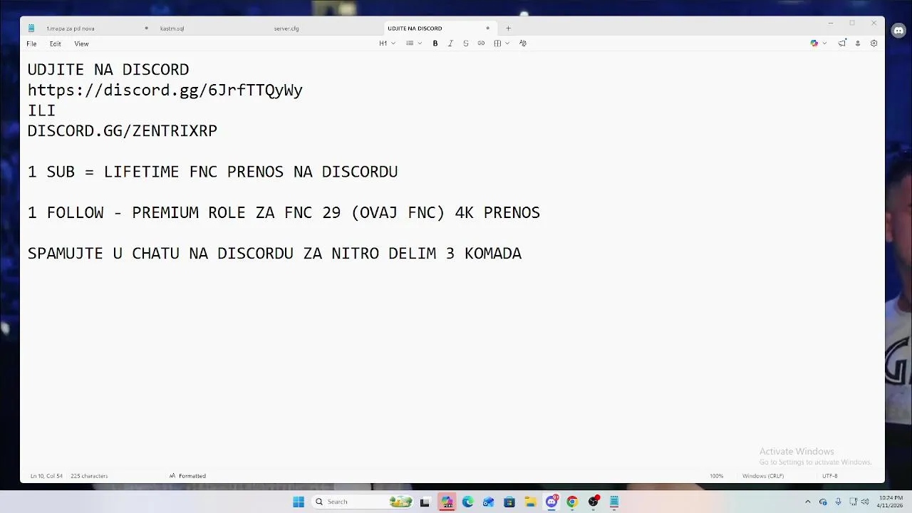912x513 pixels.
Task: Click '225 characters' count in status bar
Action: 89,476
